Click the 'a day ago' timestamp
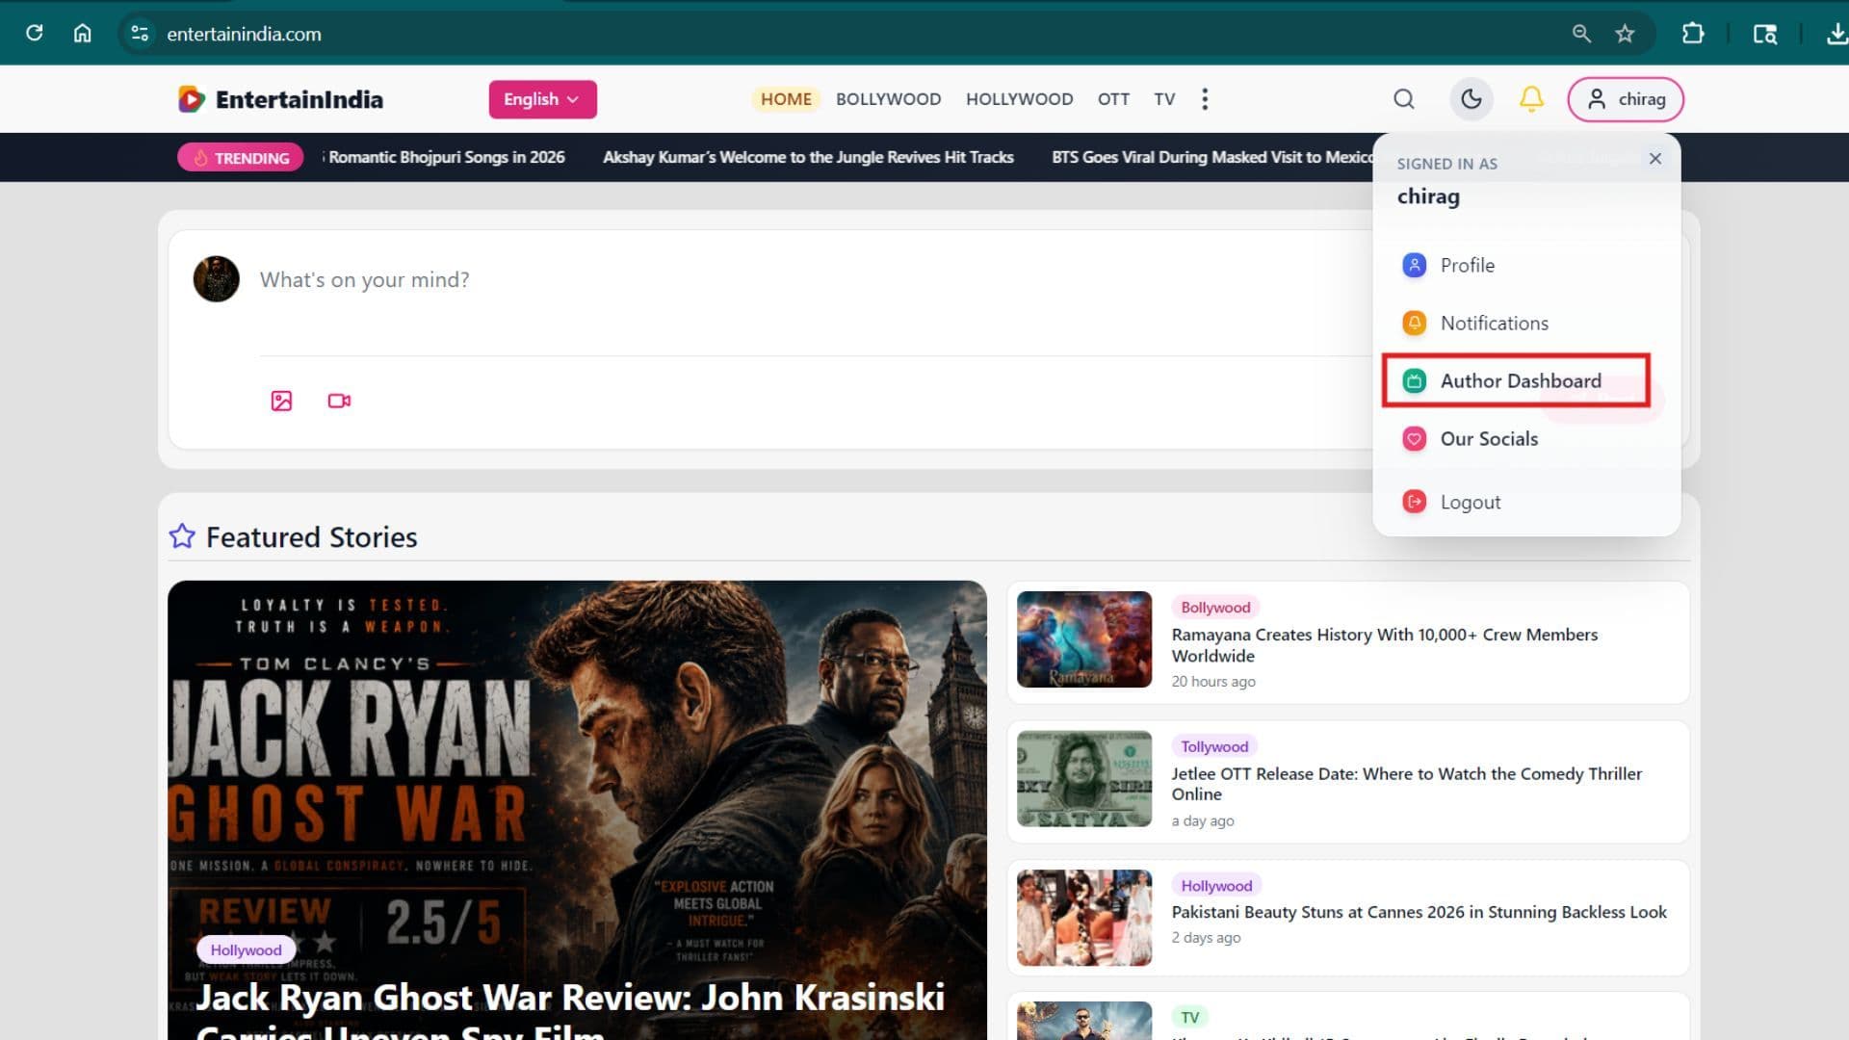 click(x=1203, y=821)
